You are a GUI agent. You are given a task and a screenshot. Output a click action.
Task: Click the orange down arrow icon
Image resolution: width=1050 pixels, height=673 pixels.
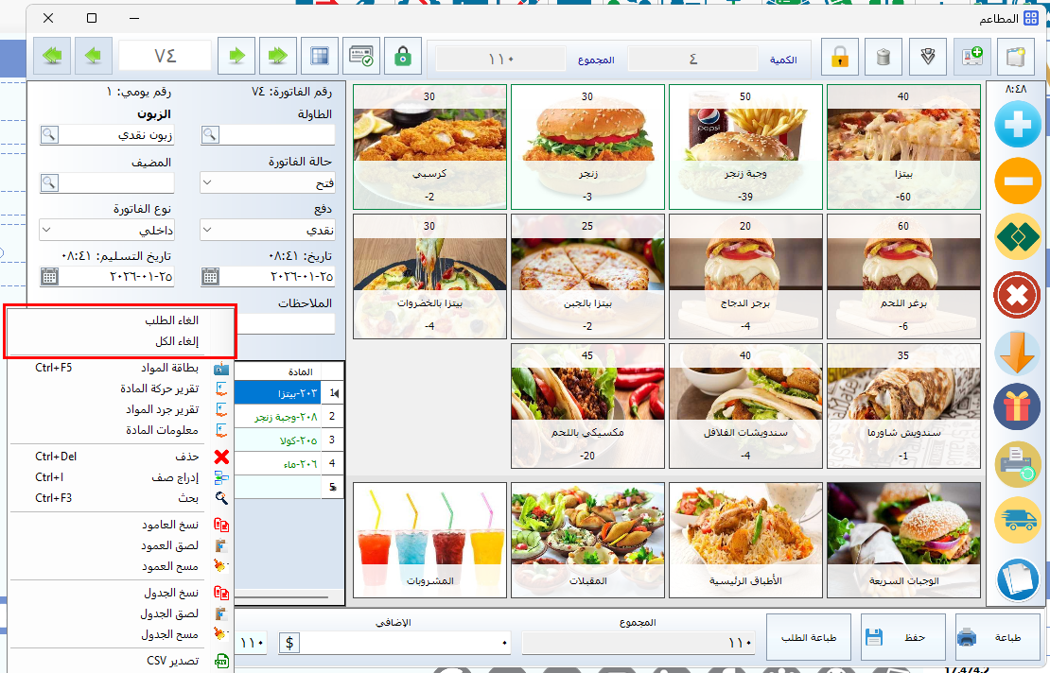pos(1017,352)
